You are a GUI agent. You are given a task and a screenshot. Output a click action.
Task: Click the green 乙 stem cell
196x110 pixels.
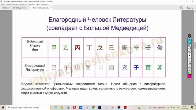(66, 48)
